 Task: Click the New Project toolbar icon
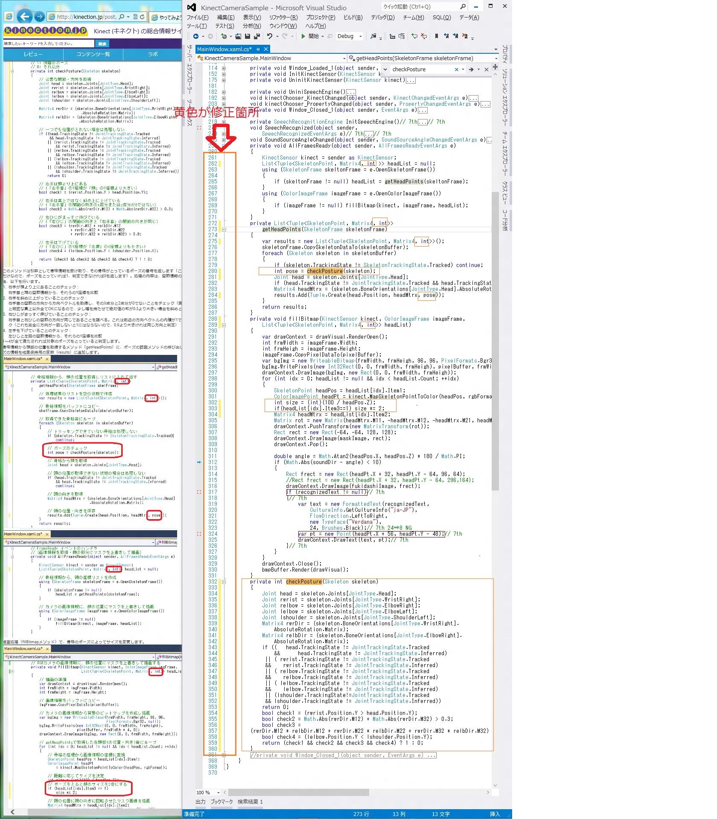(224, 36)
